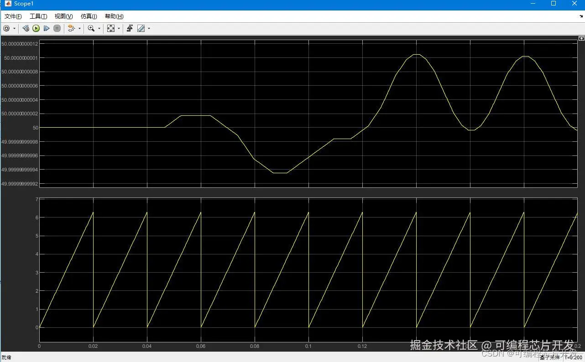Click the 50.00000000012 y-axis label

(x=20, y=44)
